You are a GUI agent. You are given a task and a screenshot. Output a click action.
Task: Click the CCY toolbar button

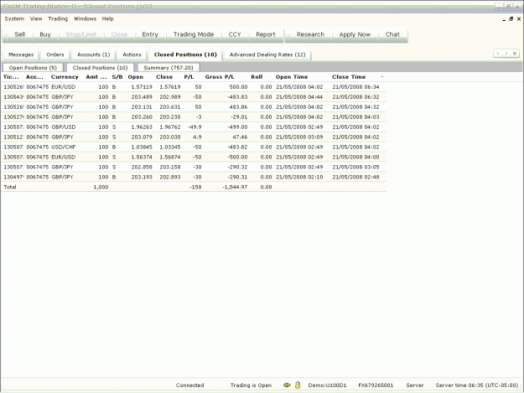pos(235,34)
